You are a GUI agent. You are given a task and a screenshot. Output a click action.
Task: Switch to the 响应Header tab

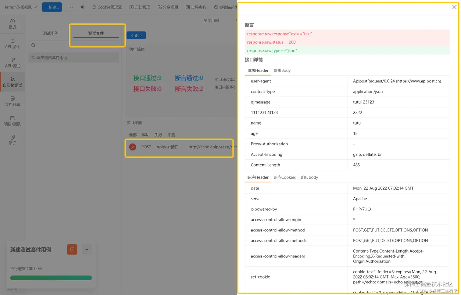coord(258,177)
